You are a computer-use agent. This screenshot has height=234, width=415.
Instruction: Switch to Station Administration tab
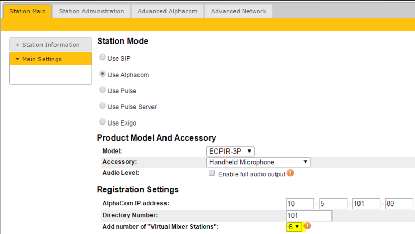coord(91,11)
